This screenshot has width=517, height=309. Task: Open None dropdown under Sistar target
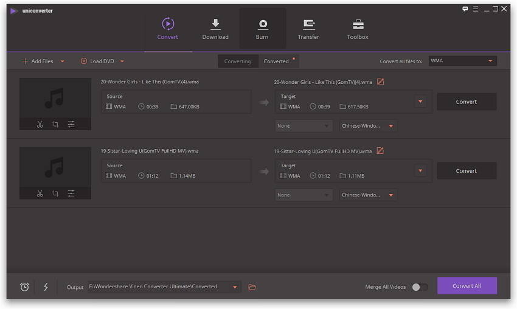(x=304, y=195)
